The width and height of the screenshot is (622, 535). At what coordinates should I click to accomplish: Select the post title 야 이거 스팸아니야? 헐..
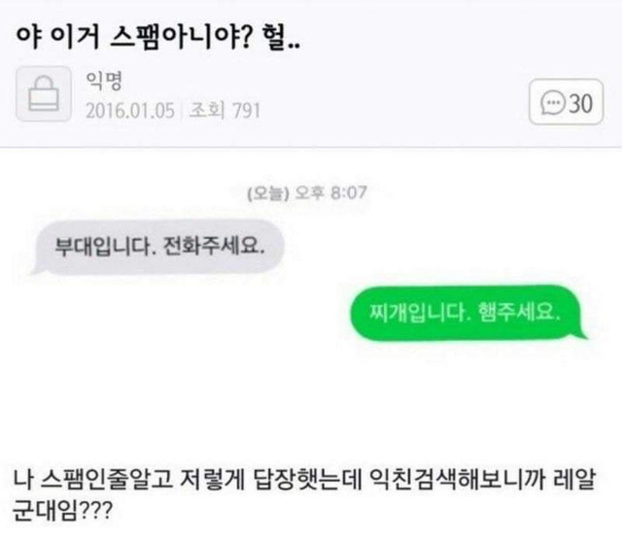[157, 38]
